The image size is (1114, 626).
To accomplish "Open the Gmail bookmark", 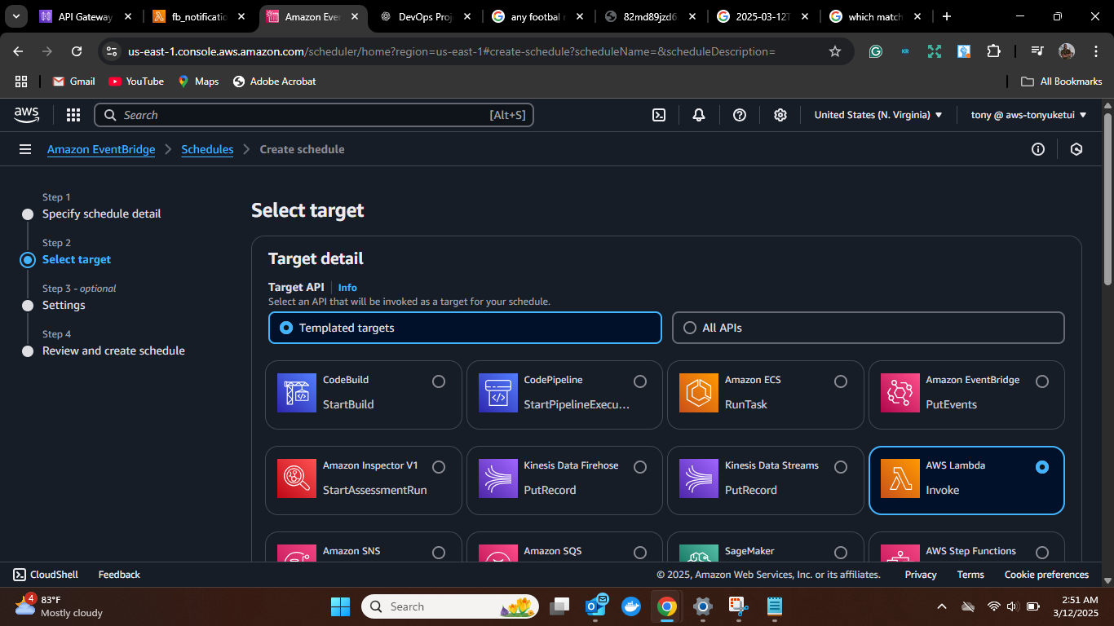I will [x=73, y=82].
